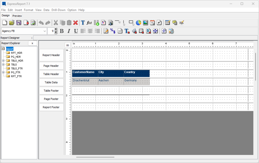Open the SQL query icon
This screenshot has height=163, width=259.
pos(181,23)
